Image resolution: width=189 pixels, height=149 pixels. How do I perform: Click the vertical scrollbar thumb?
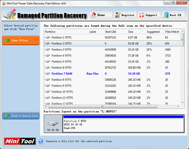pyautogui.click(x=182, y=39)
